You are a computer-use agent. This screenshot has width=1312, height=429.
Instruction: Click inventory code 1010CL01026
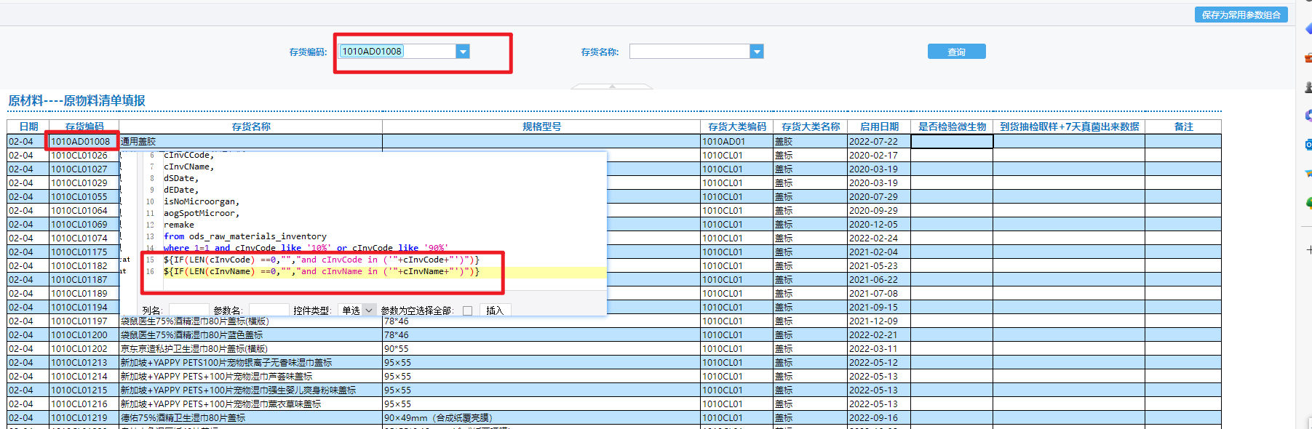point(84,156)
